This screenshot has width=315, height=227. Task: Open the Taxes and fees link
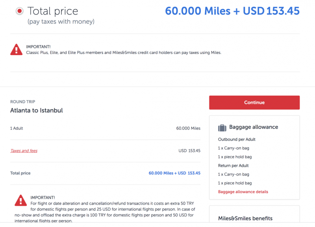pos(24,151)
